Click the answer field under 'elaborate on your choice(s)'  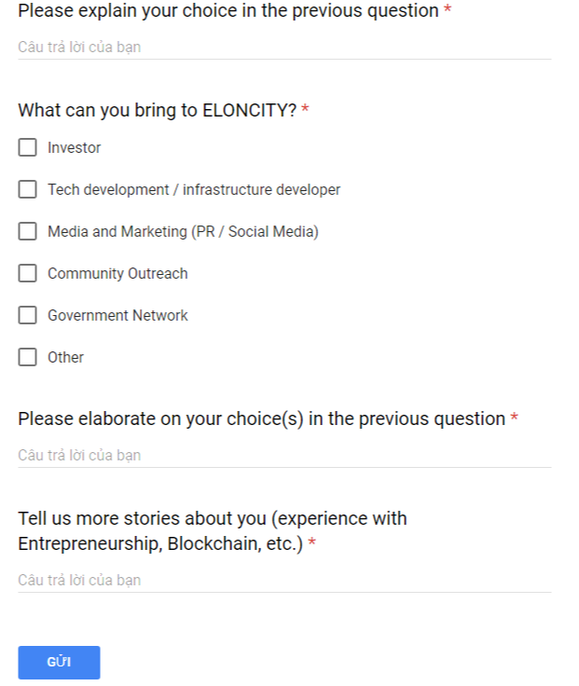(284, 456)
